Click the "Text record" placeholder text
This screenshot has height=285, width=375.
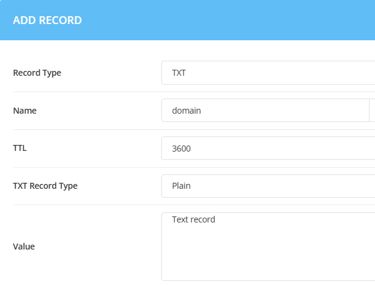pos(193,219)
